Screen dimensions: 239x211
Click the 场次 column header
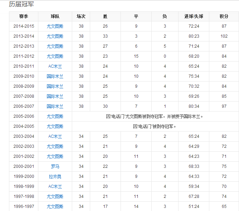click(x=81, y=16)
